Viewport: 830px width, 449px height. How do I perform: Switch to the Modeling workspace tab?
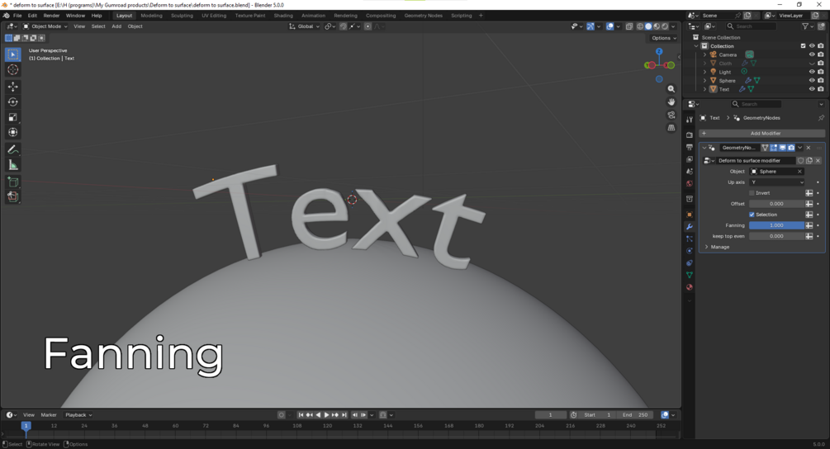(x=151, y=16)
